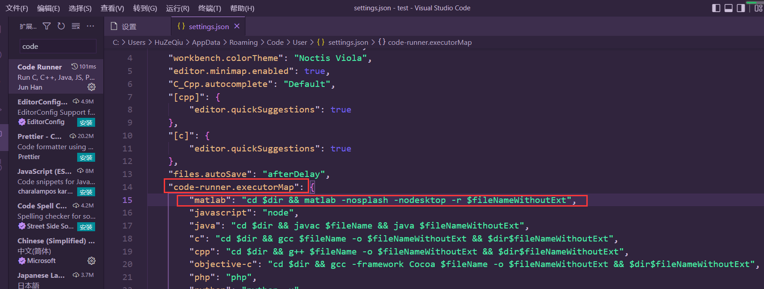Image resolution: width=764 pixels, height=289 pixels.
Task: Toggle bottom panel layout icon
Action: point(729,8)
